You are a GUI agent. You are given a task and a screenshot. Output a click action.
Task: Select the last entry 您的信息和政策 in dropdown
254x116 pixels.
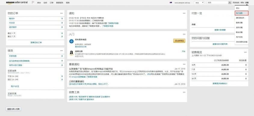(242, 42)
